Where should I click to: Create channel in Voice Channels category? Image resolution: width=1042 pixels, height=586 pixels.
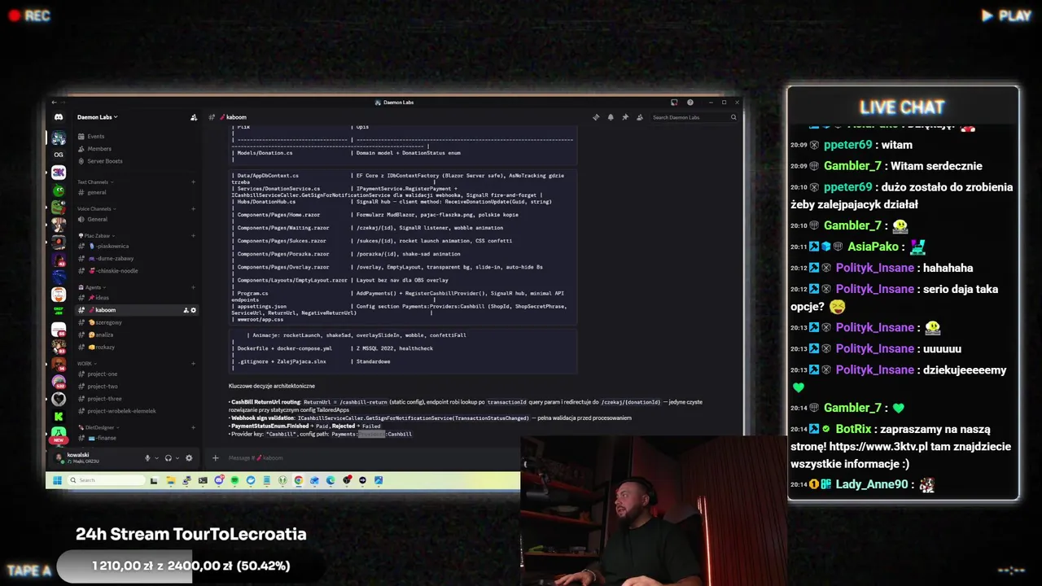(x=193, y=209)
